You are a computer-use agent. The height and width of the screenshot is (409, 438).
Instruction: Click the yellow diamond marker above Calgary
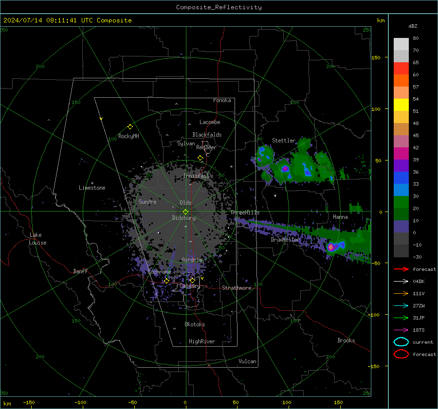pyautogui.click(x=192, y=280)
